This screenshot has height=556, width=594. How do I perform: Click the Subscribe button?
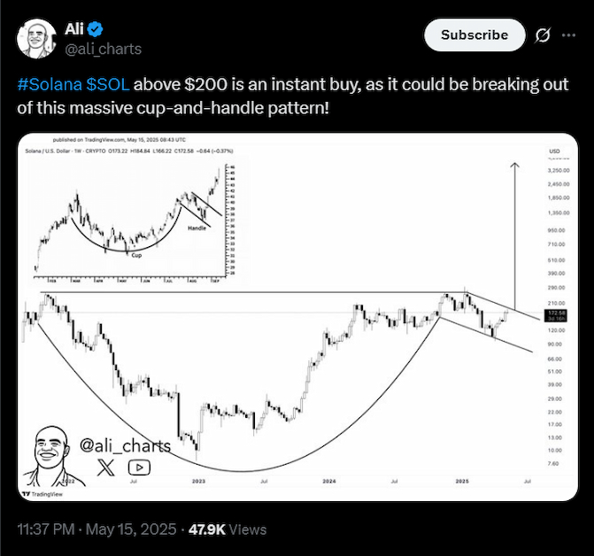click(x=474, y=35)
